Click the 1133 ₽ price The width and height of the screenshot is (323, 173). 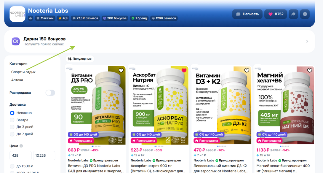[263, 150]
